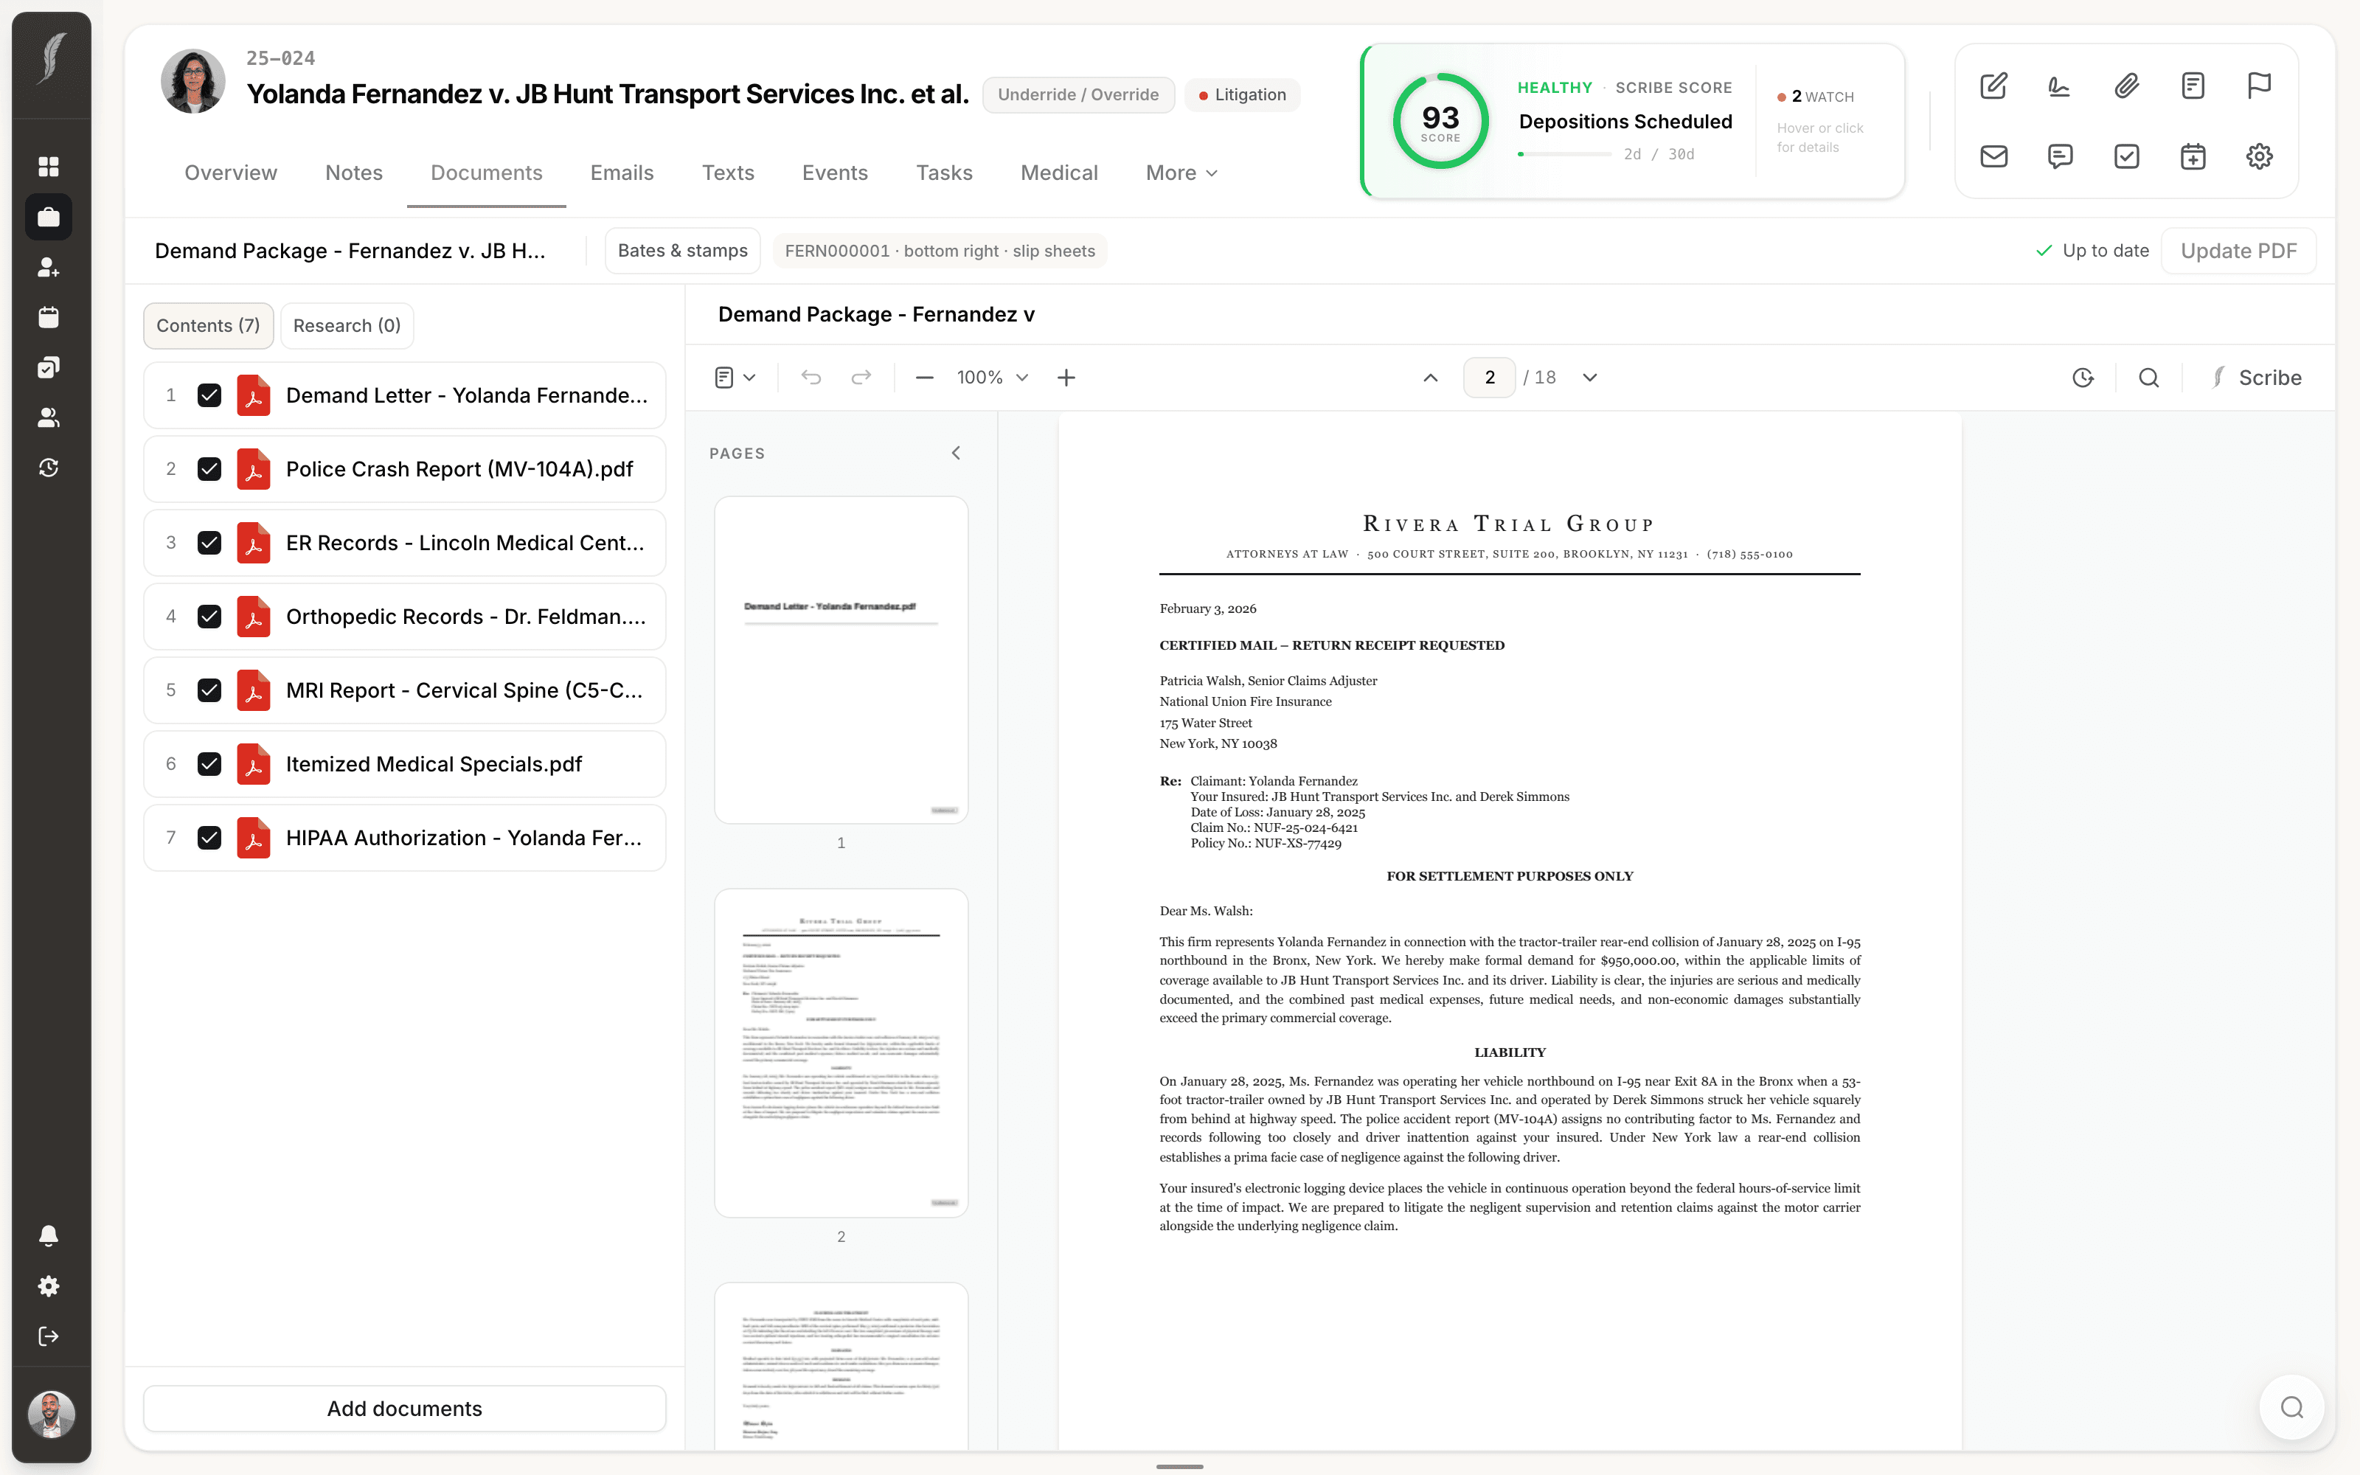
Task: Click the edit note pencil icon
Action: point(1993,86)
